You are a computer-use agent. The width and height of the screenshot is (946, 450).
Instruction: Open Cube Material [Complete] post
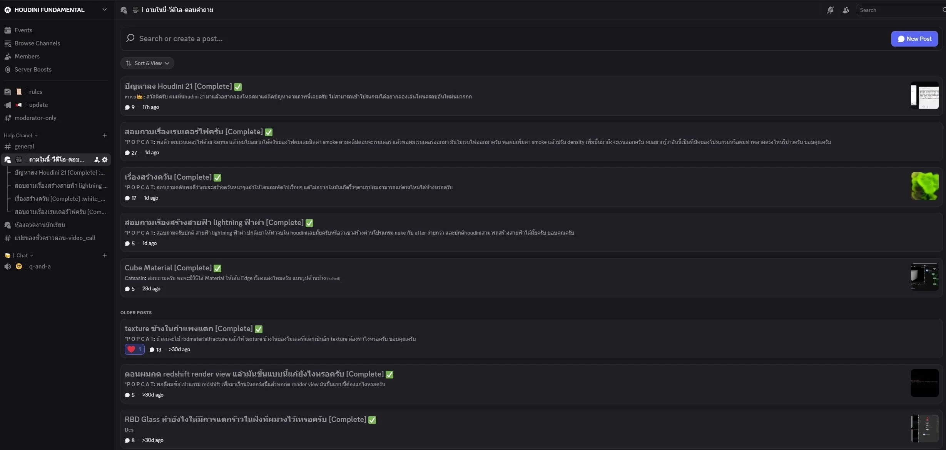[168, 268]
